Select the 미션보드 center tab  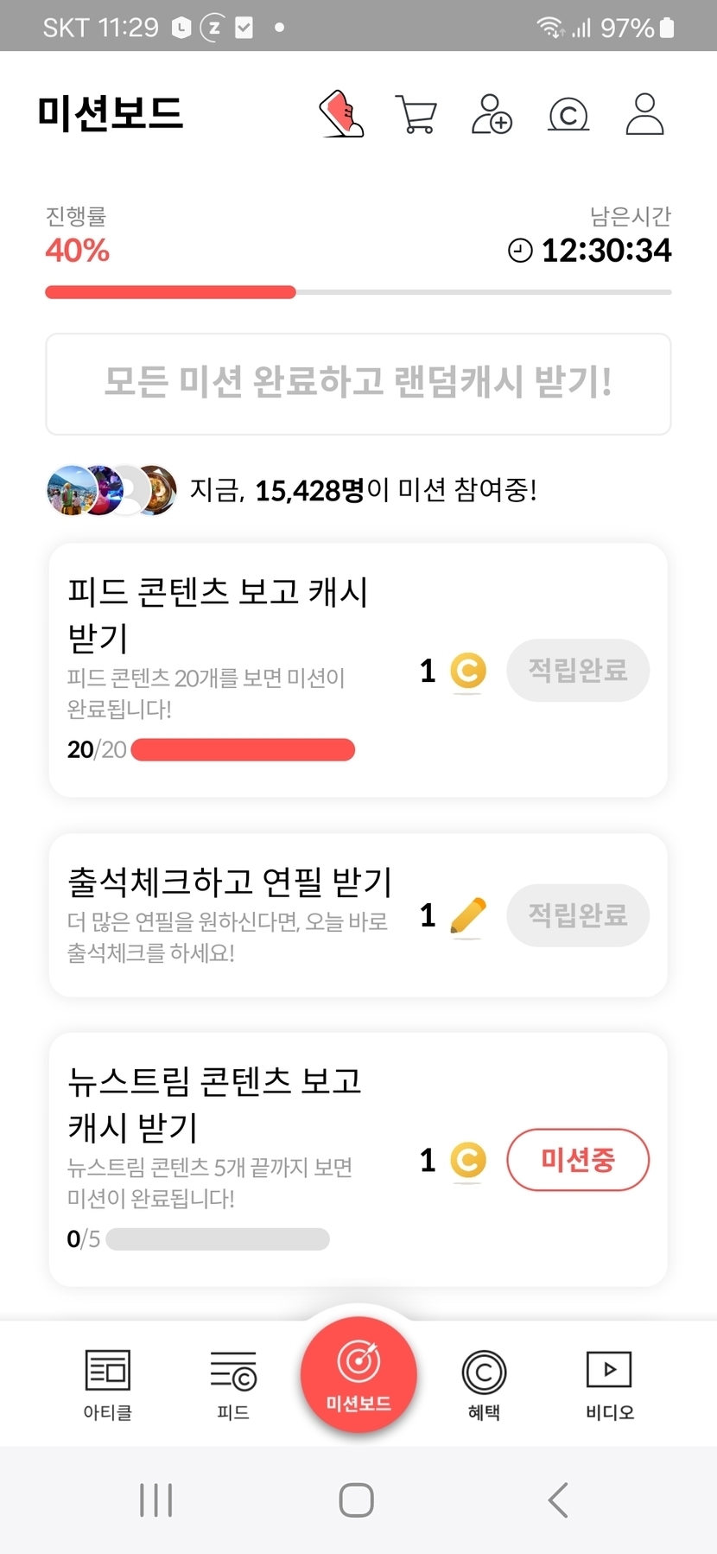tap(358, 1374)
